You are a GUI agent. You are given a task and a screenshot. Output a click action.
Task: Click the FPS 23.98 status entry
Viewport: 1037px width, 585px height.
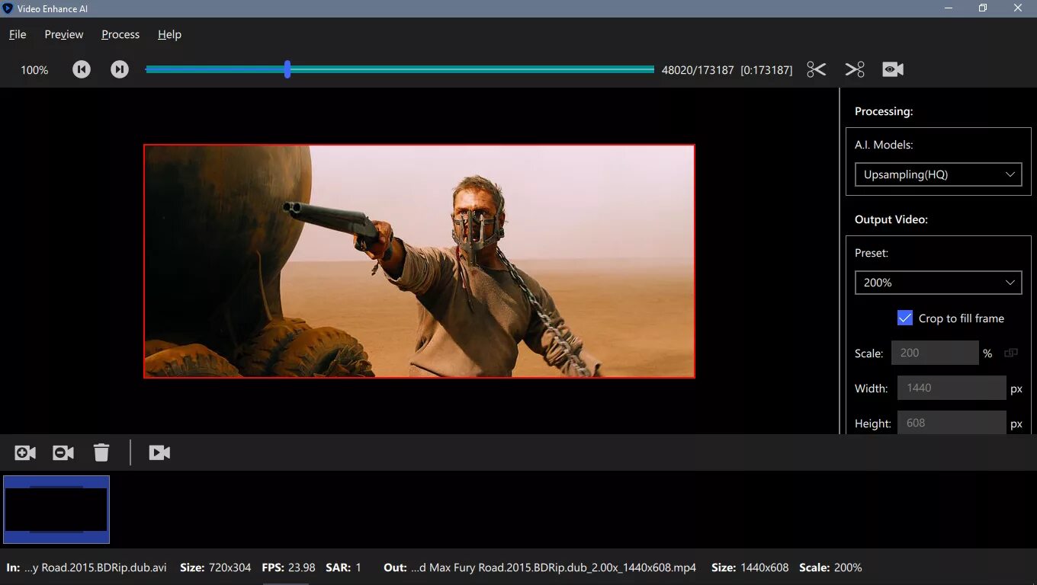[289, 567]
